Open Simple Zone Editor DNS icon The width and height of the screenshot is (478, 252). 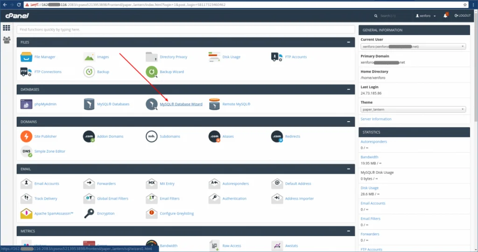[26, 151]
